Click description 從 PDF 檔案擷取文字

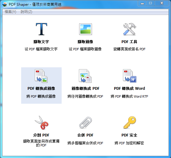41,49
